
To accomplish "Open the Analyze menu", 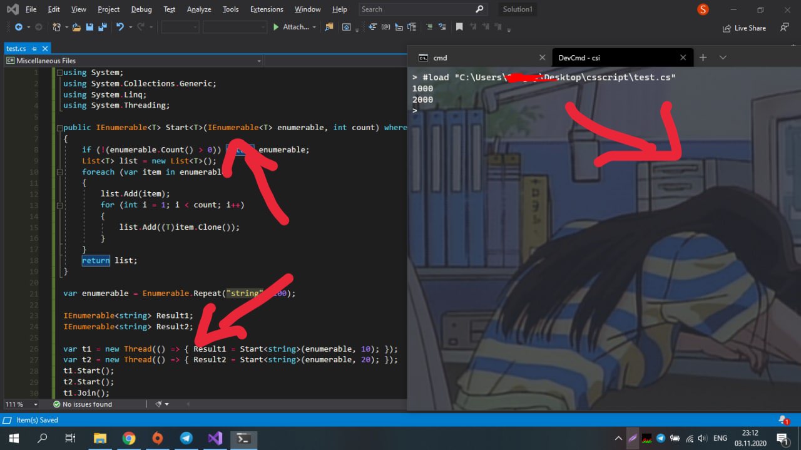I will click(x=199, y=9).
